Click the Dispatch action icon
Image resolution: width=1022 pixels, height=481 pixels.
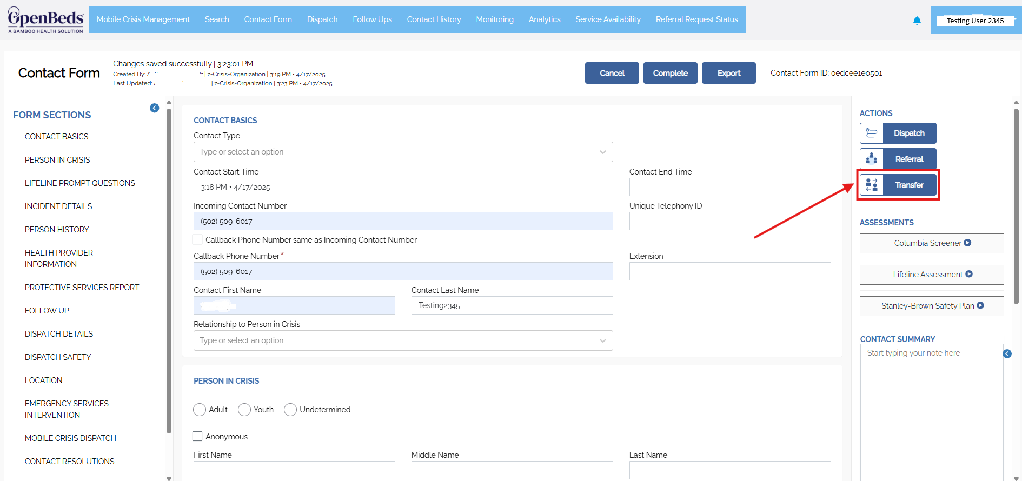tap(872, 133)
